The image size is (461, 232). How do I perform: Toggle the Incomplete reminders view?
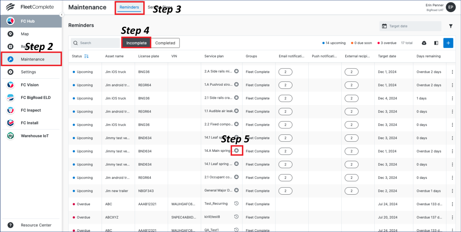(136, 43)
